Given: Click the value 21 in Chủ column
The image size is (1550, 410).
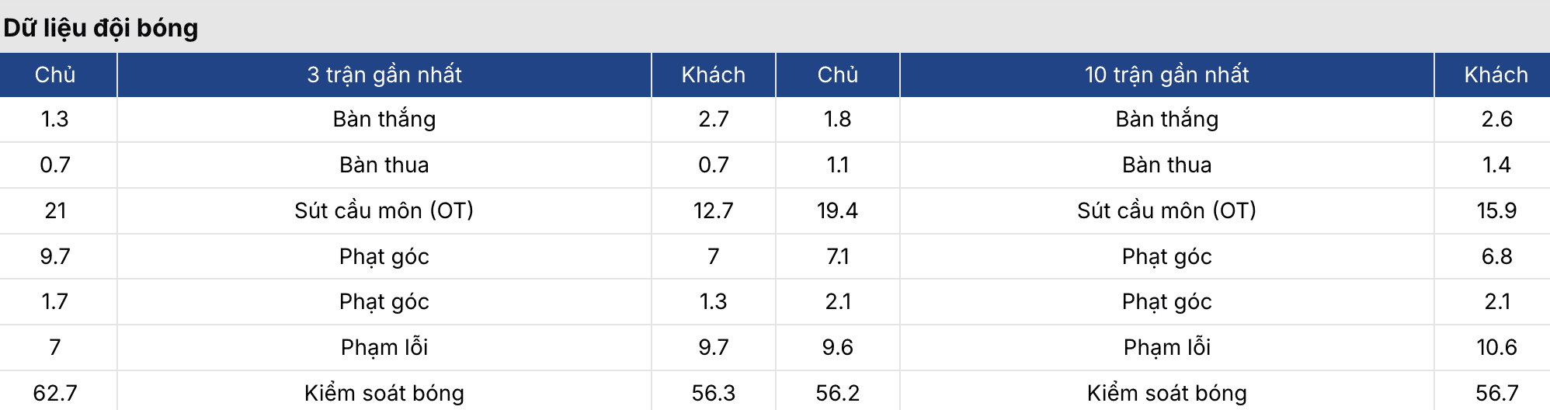Looking at the screenshot, I should pos(55,210).
